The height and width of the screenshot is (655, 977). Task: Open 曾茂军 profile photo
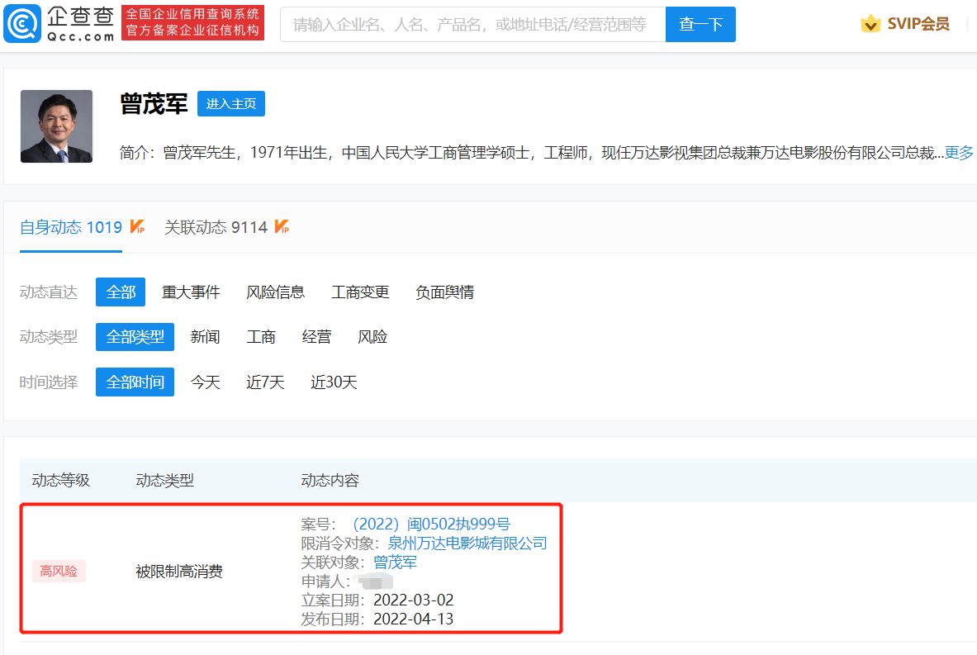point(57,126)
